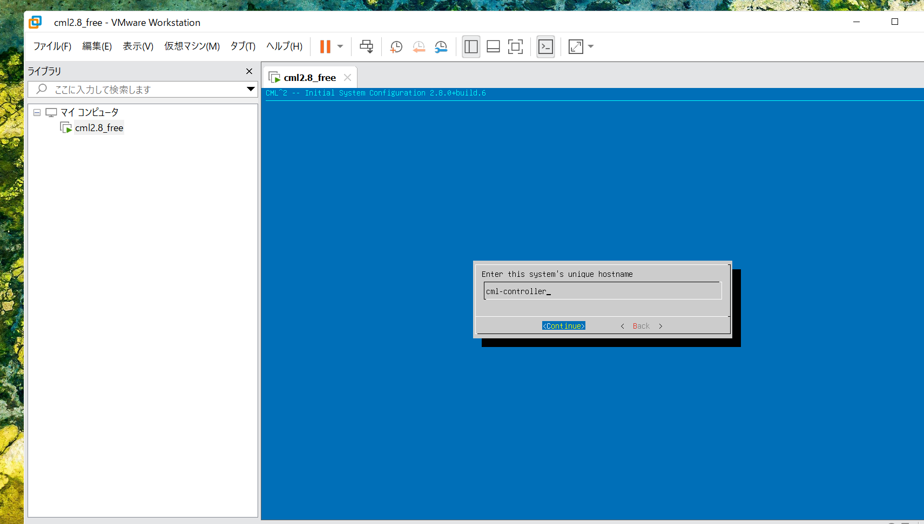Toggle the library sidebar view
Screen dimensions: 924x524
[x=471, y=46]
